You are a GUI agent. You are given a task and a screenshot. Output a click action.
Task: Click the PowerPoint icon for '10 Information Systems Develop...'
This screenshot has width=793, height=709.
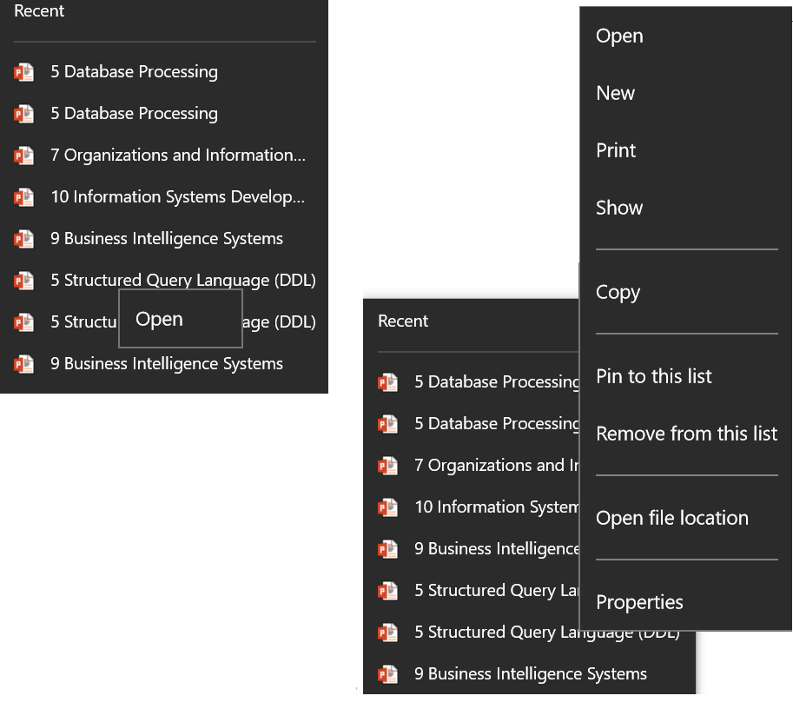pos(23,196)
